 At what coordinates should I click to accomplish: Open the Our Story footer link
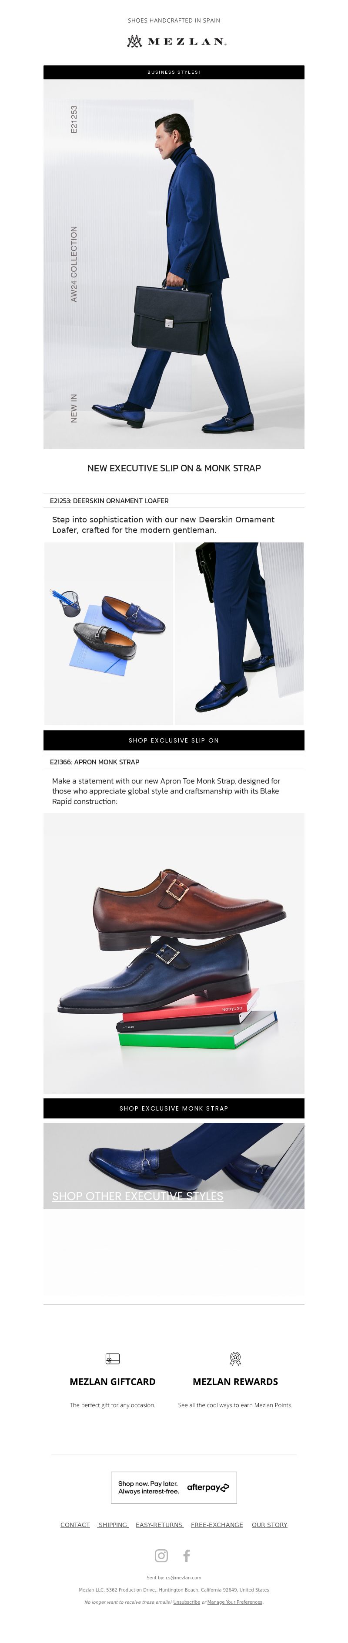click(x=269, y=1524)
